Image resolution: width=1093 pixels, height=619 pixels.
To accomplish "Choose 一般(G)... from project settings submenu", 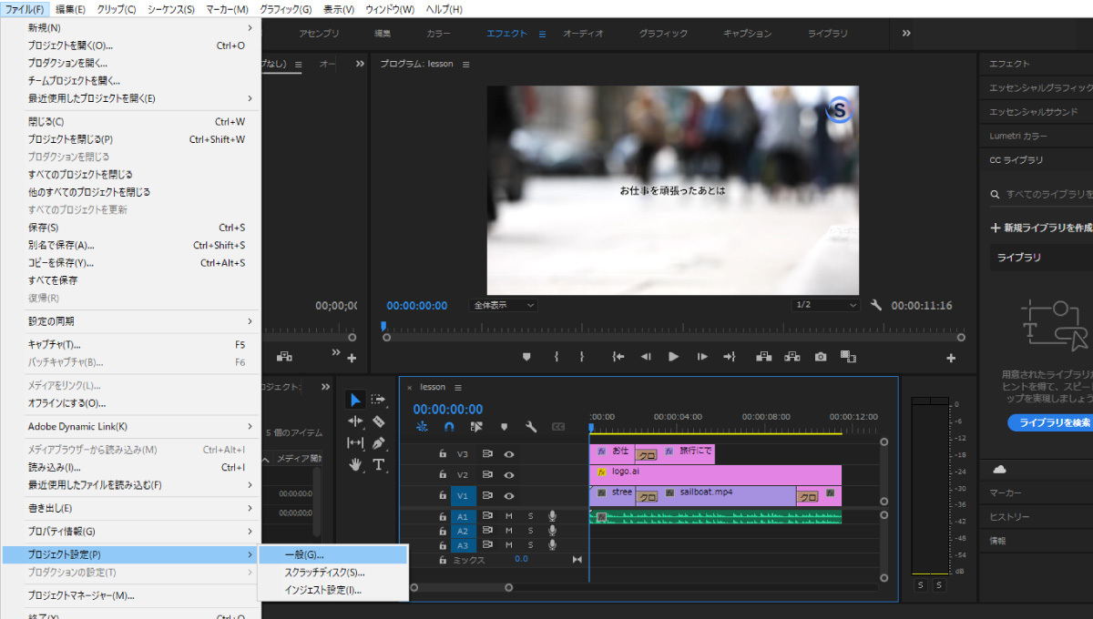I will click(x=333, y=554).
